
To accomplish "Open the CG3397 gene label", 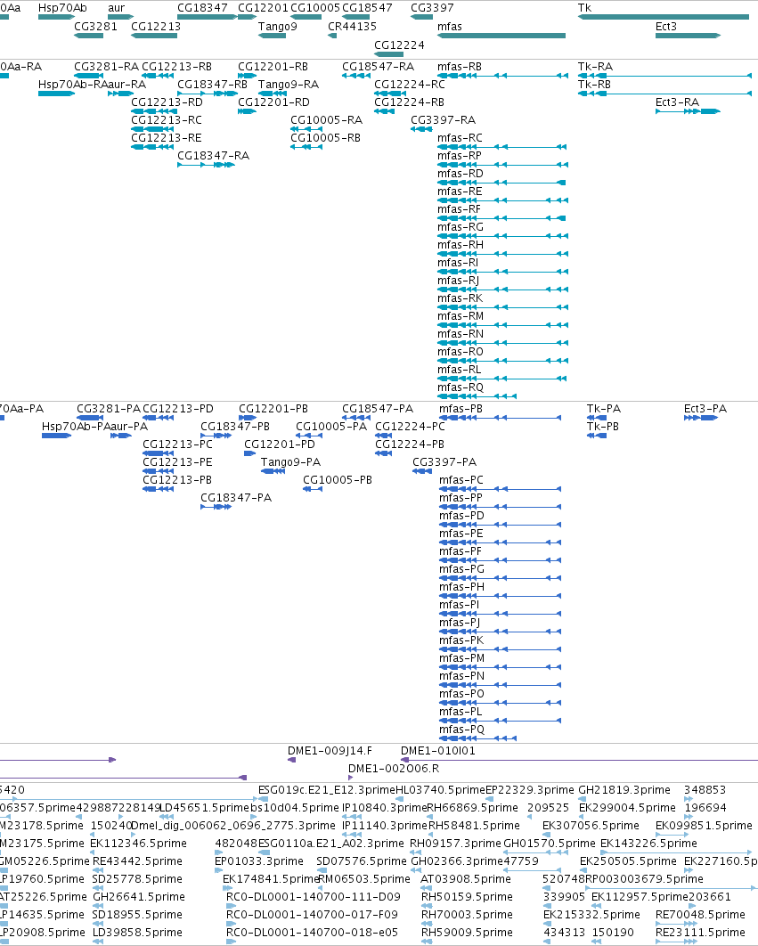I will pyautogui.click(x=432, y=8).
